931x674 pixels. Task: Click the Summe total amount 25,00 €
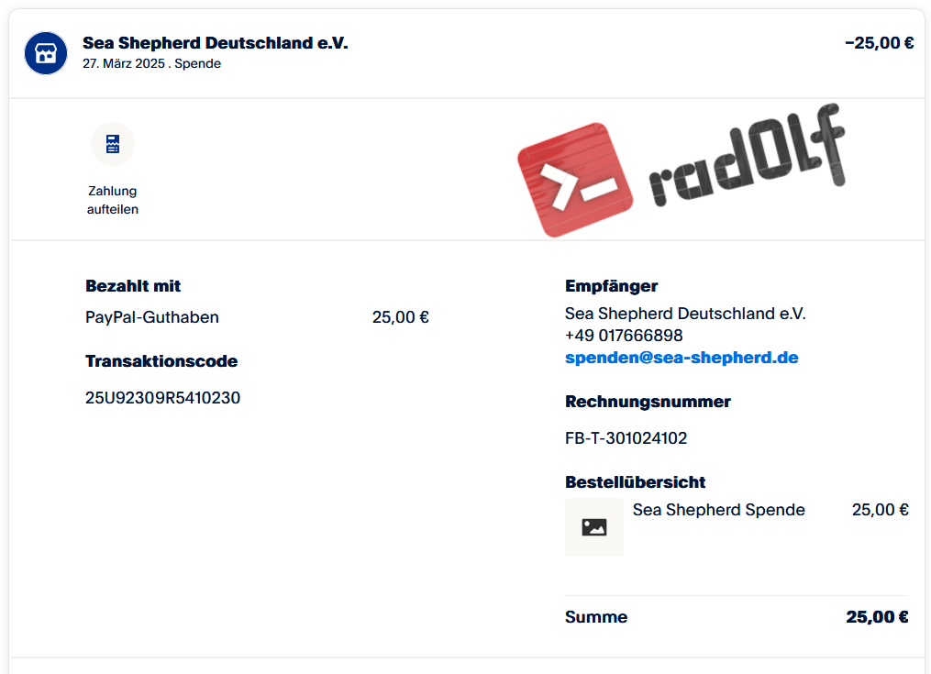tap(877, 617)
